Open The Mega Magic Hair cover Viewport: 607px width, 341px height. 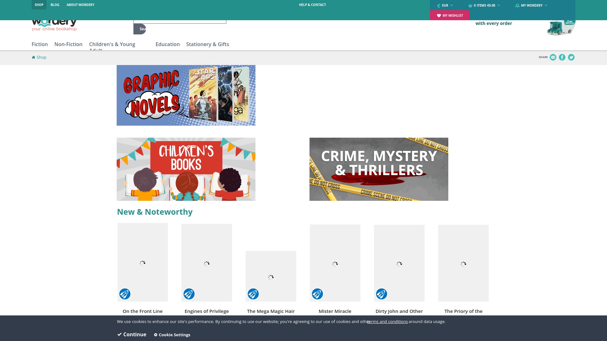tap(271, 276)
